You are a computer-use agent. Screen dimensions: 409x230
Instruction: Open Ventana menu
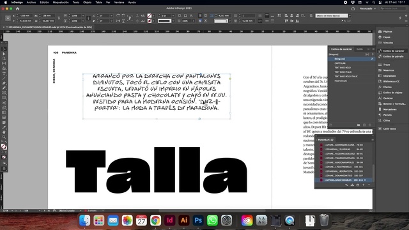pos(120,3)
